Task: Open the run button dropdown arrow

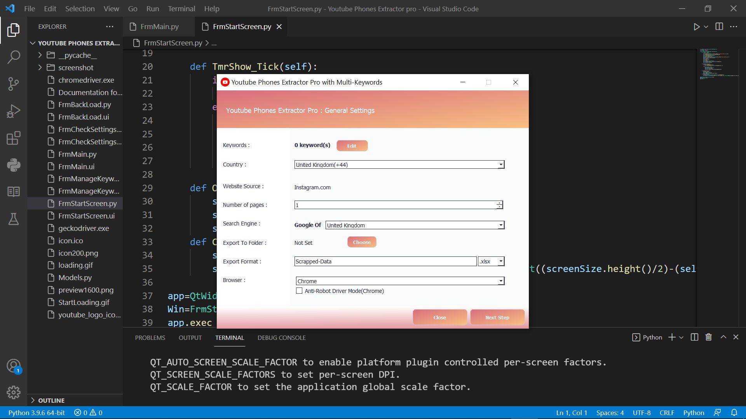Action: pos(706,27)
